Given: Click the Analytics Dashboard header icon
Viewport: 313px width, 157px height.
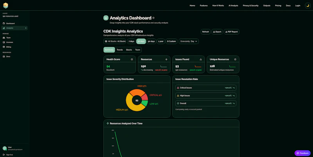Looking at the screenshot, I should pos(106,18).
